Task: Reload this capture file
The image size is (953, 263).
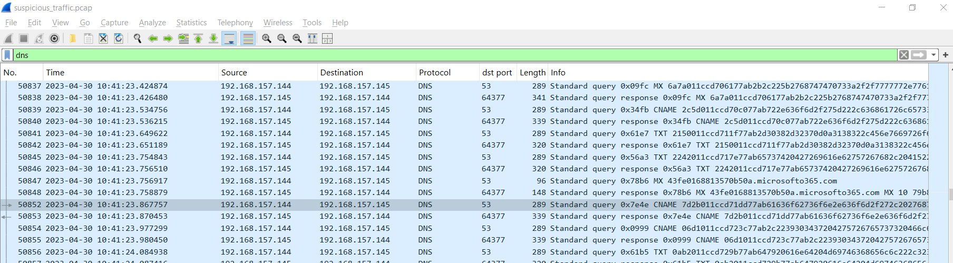Action: point(119,38)
